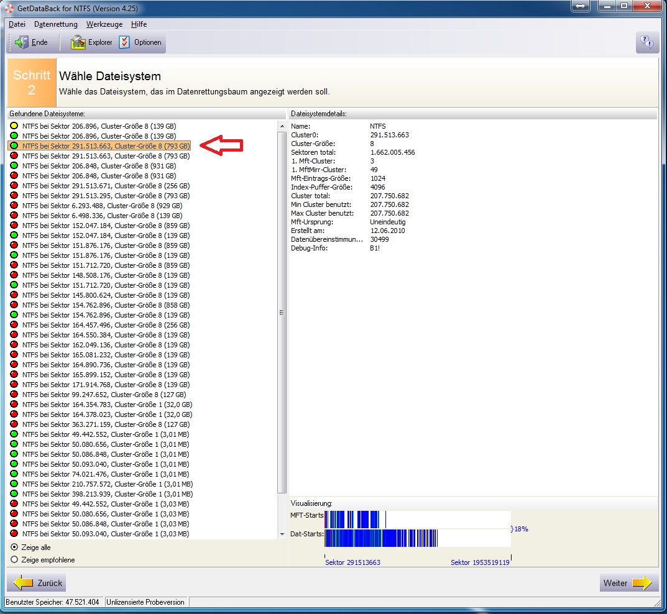
Task: Click the Mft-Ursprung value Uneindeutig
Action: 387,222
